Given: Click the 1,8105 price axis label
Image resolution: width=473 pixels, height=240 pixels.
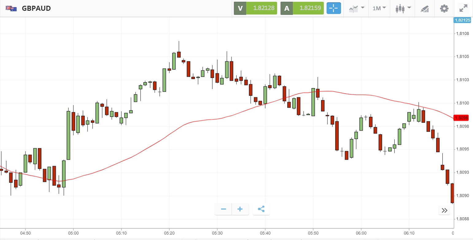Looking at the screenshot, I should [x=463, y=57].
